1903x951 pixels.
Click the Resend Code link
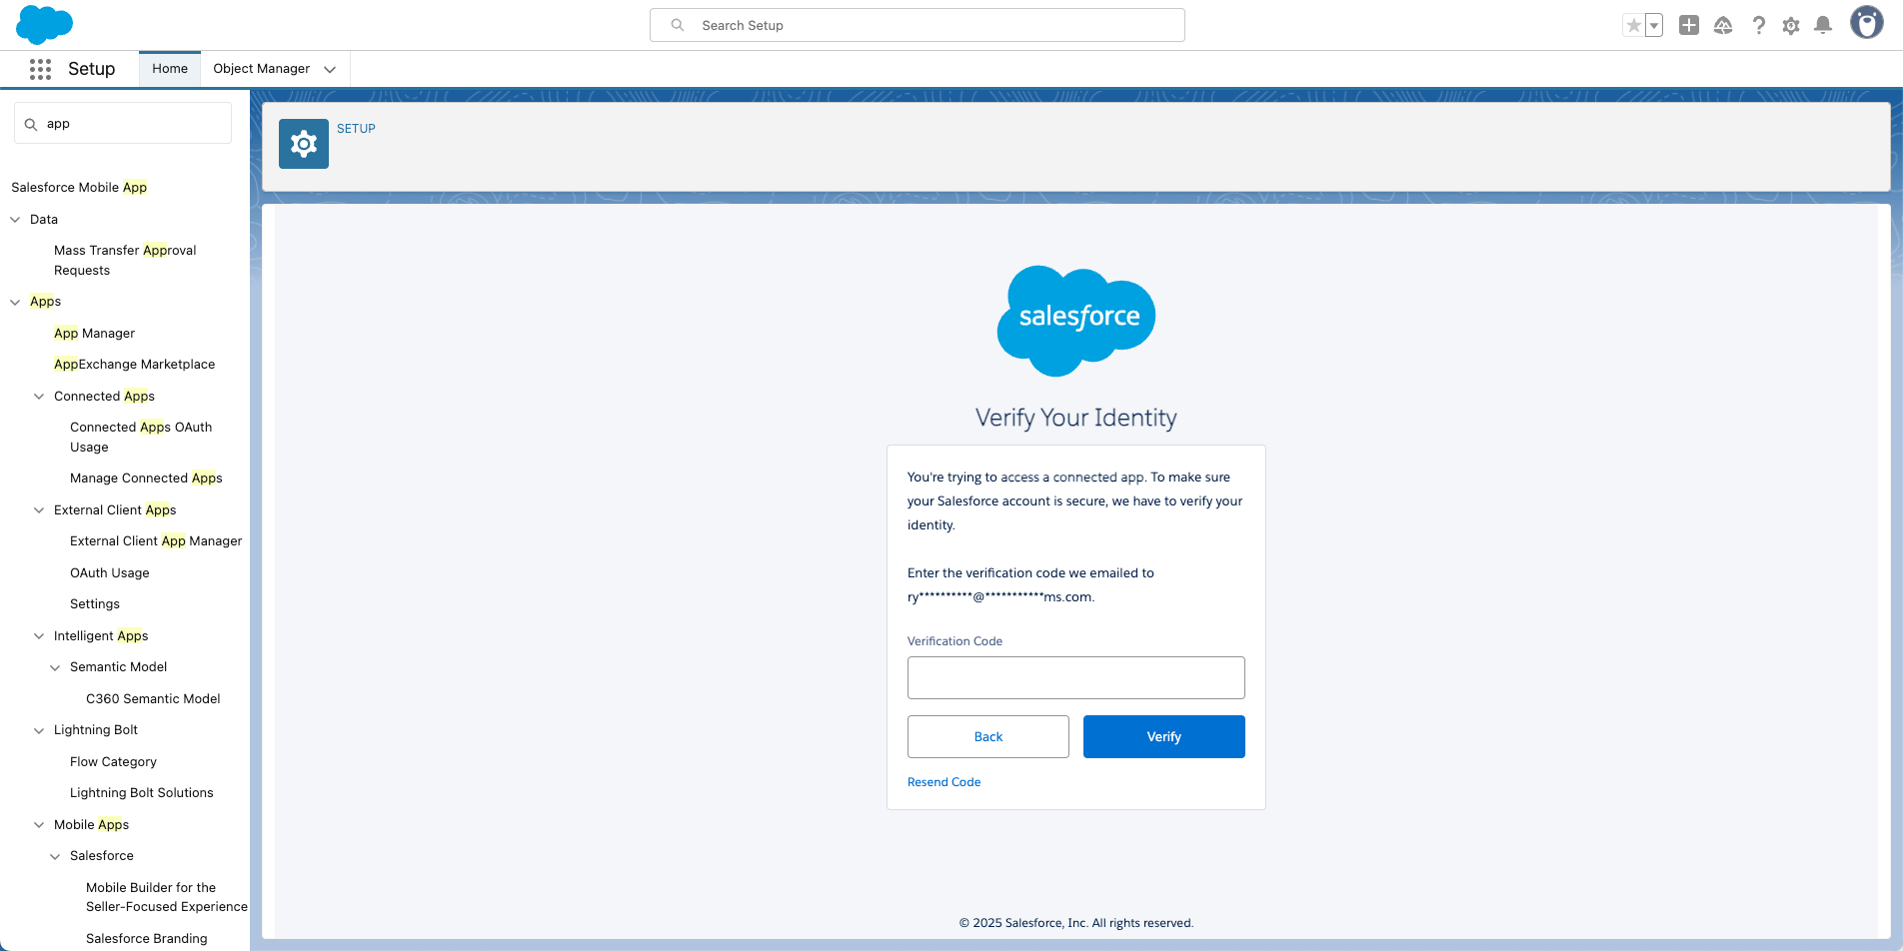pos(944,782)
